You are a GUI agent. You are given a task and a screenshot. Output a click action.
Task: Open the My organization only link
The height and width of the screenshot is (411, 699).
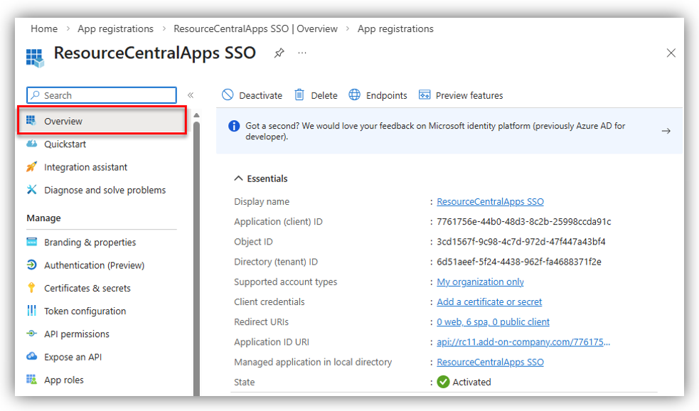[480, 282]
